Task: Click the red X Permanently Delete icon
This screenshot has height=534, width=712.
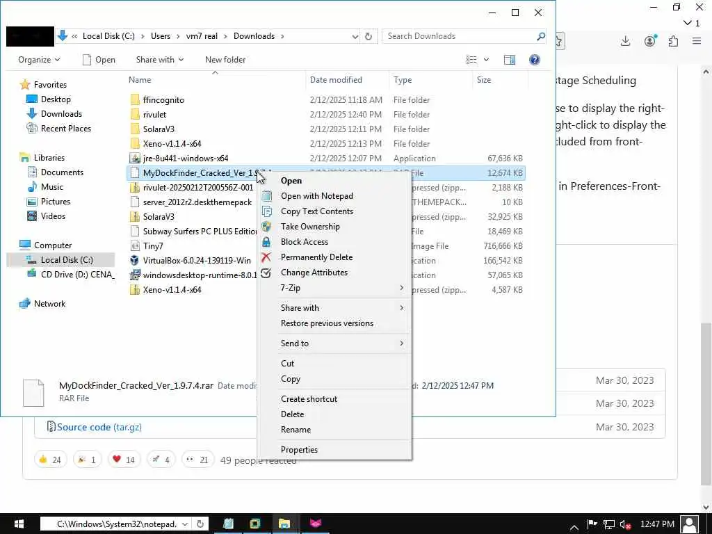Action: click(266, 257)
